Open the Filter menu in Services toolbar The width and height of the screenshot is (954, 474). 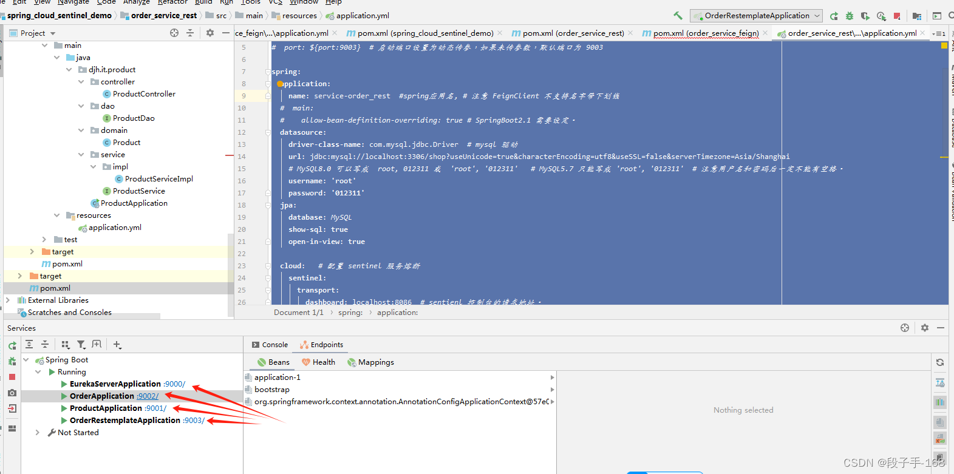click(81, 344)
